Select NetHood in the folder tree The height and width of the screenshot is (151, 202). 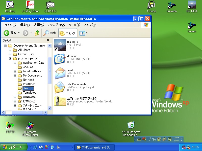pyautogui.click(x=29, y=80)
